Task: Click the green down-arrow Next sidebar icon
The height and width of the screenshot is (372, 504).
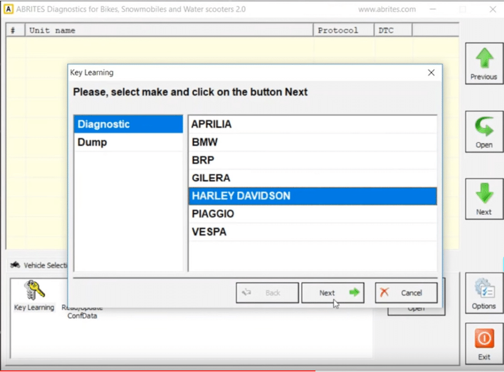Action: pos(484,194)
